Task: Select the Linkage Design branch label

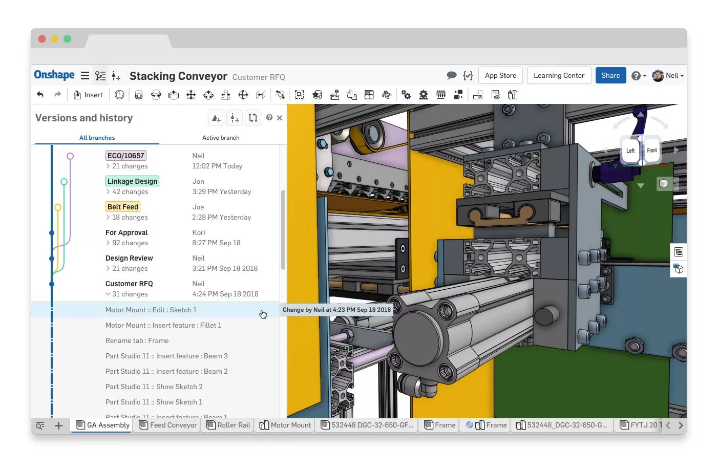Action: (x=133, y=181)
